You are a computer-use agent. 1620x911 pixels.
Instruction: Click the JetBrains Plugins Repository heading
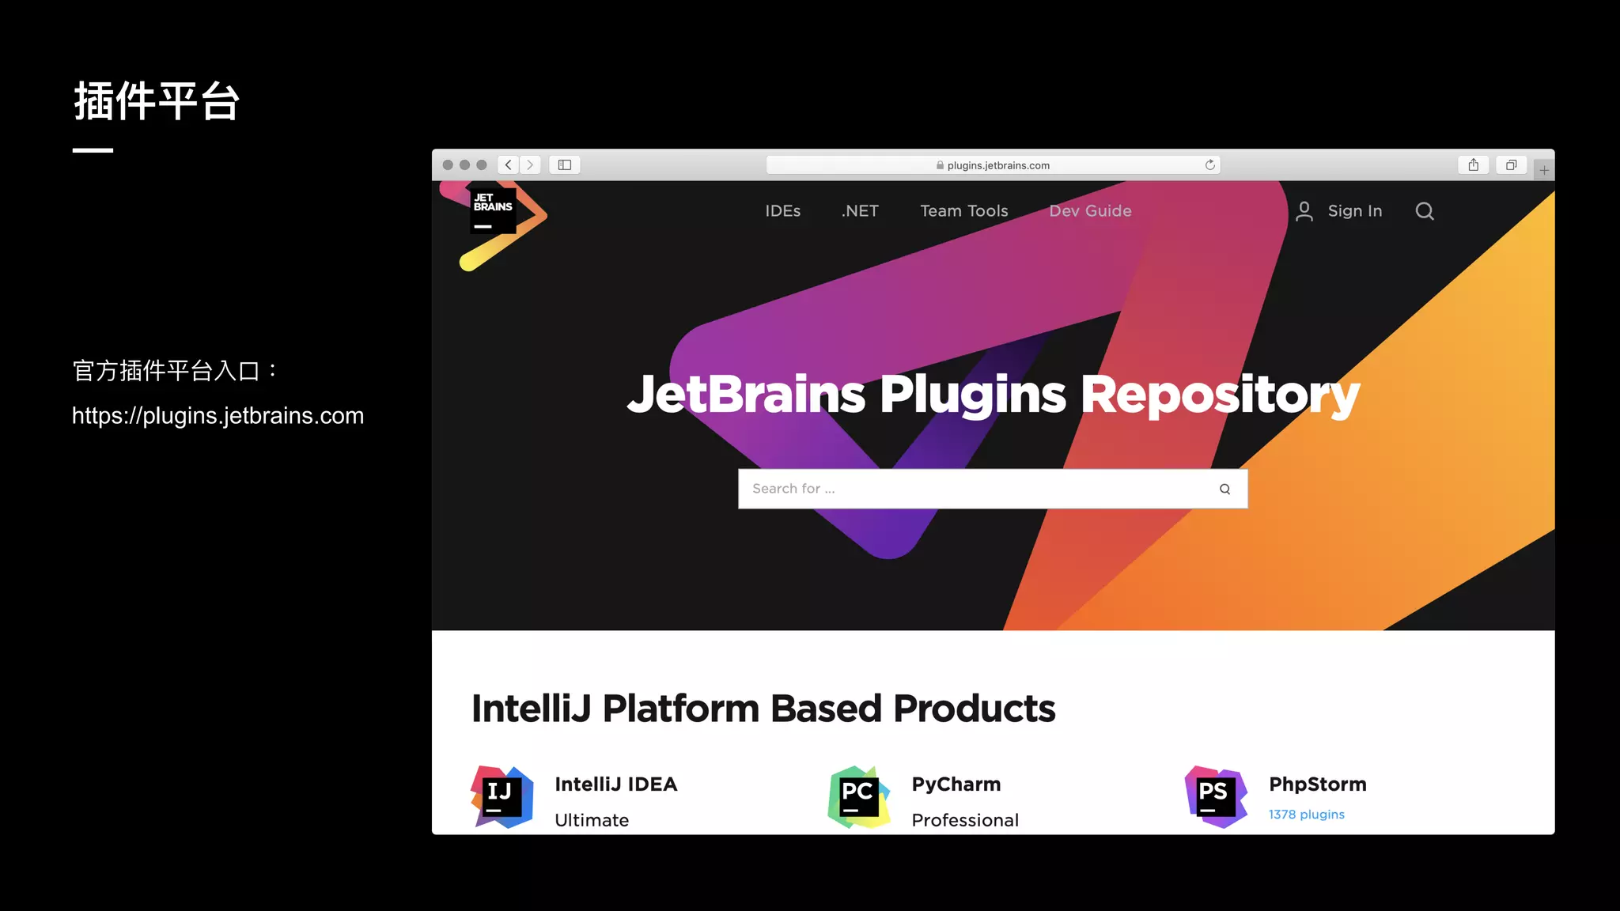point(994,394)
